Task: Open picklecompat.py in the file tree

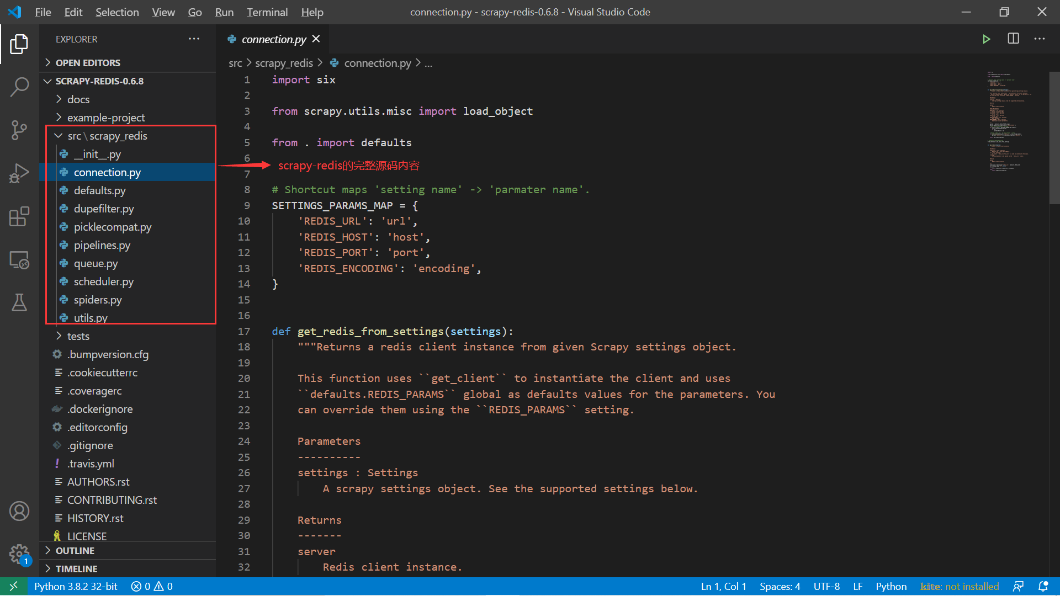Action: pyautogui.click(x=128, y=227)
